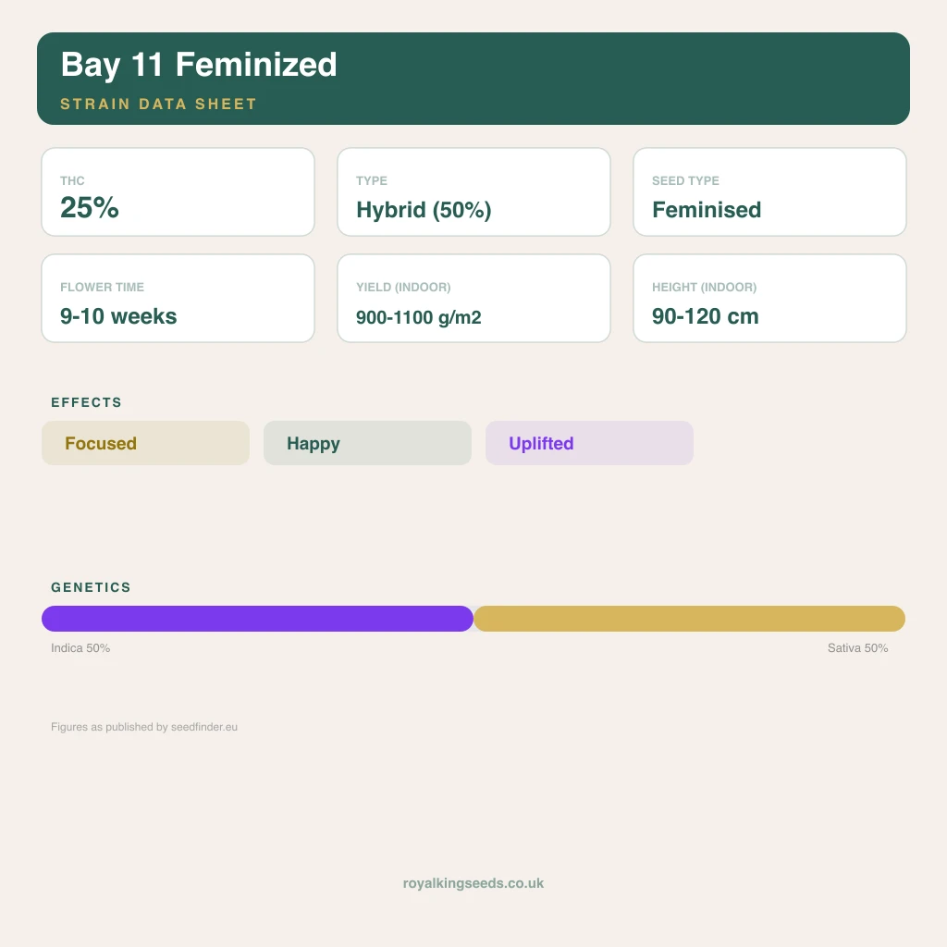Open the THC 25% card
The width and height of the screenshot is (947, 947).
tap(178, 192)
